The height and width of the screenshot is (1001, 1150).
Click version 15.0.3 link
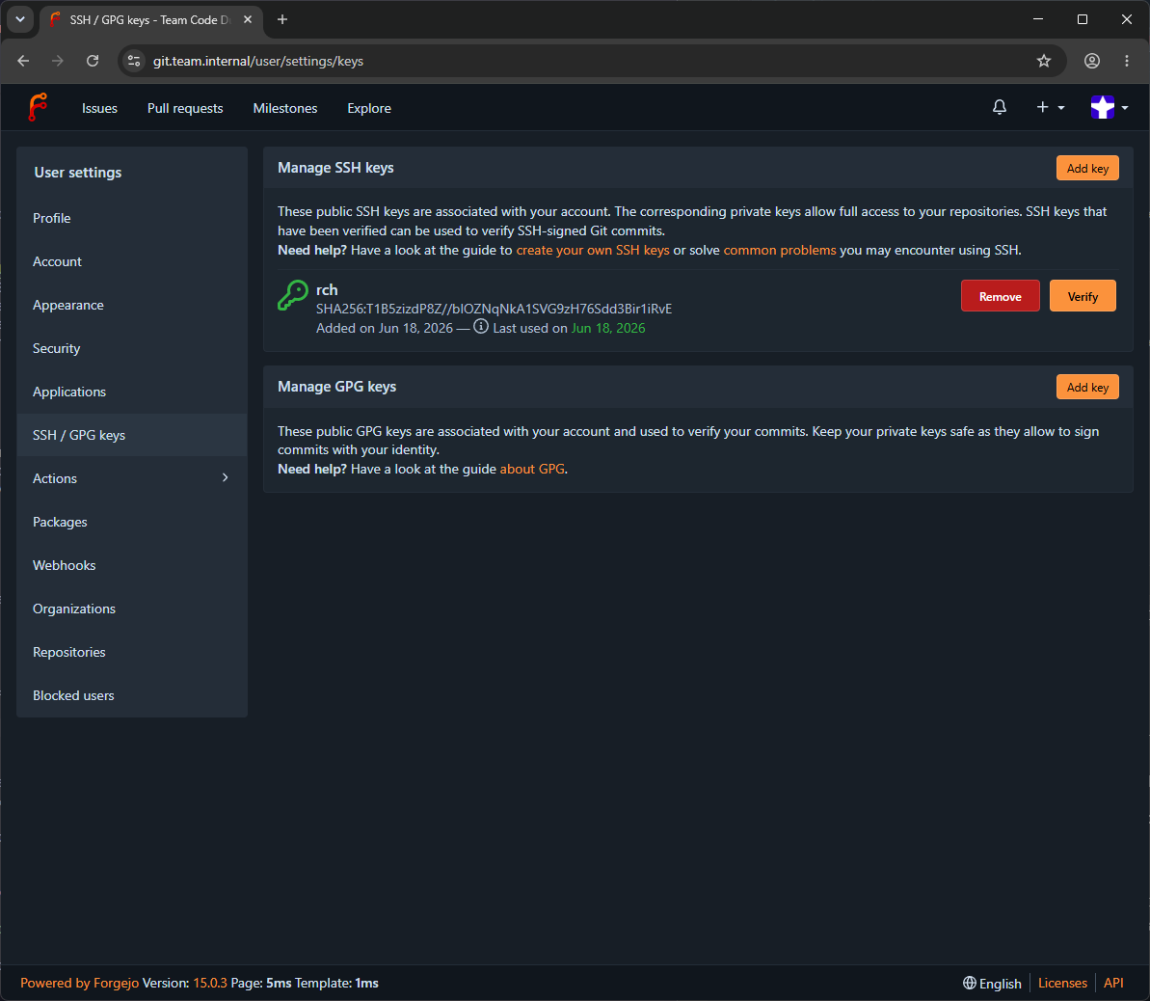210,983
